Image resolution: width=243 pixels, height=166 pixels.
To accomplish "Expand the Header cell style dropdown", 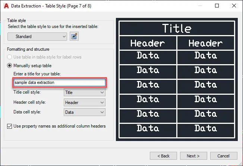I will click(x=85, y=102).
